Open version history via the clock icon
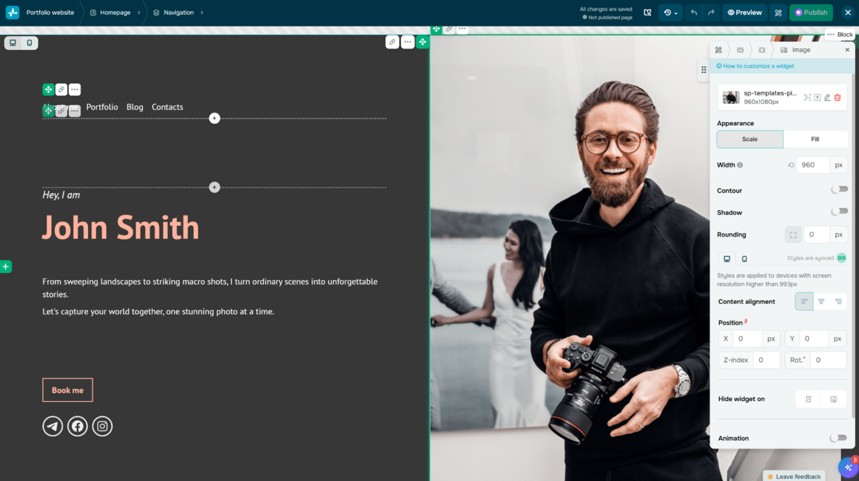This screenshot has width=859, height=481. pyautogui.click(x=668, y=12)
